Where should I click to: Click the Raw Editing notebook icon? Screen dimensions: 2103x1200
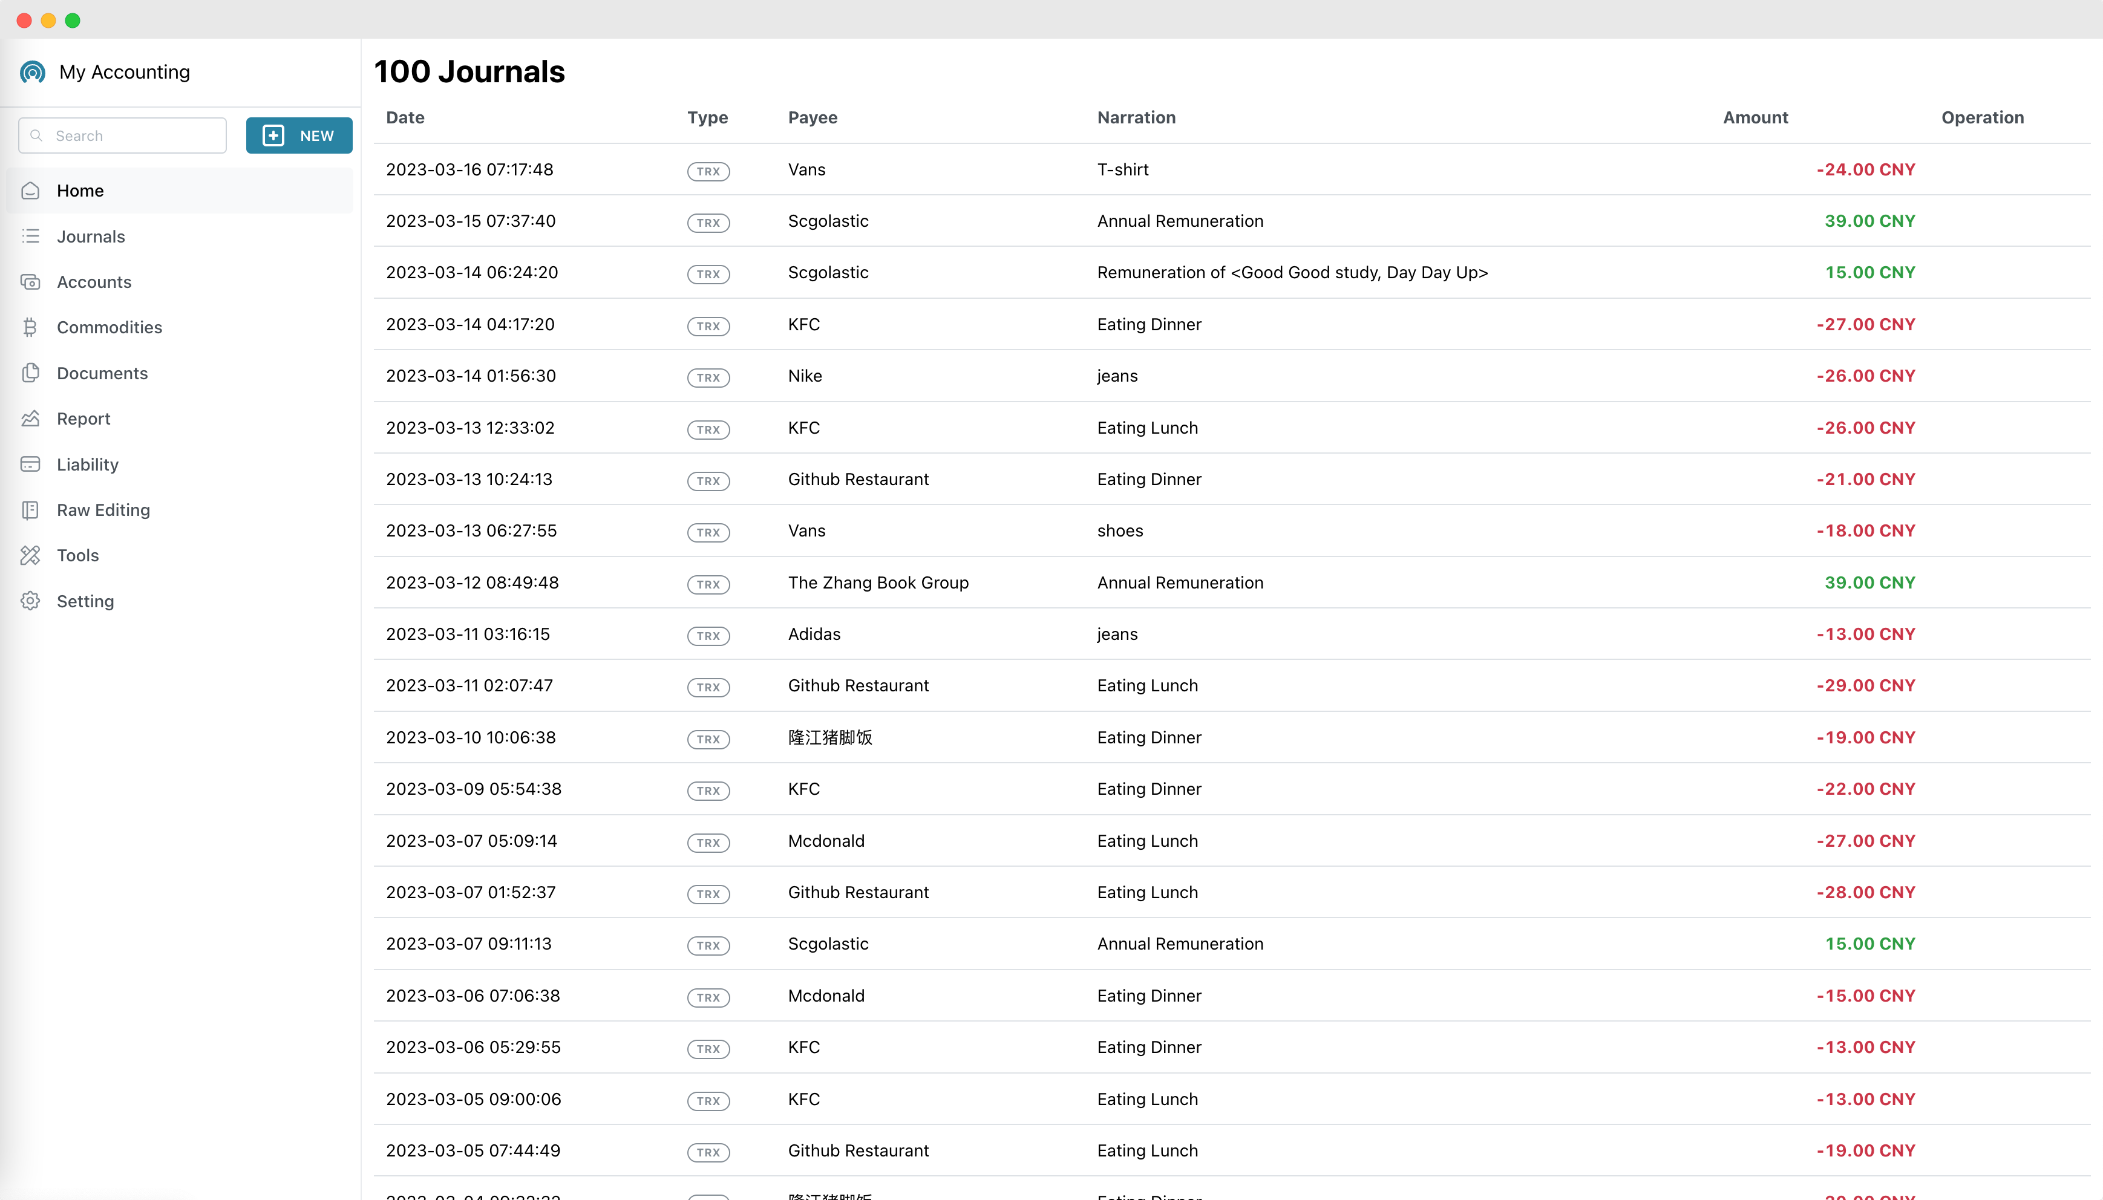pos(30,510)
